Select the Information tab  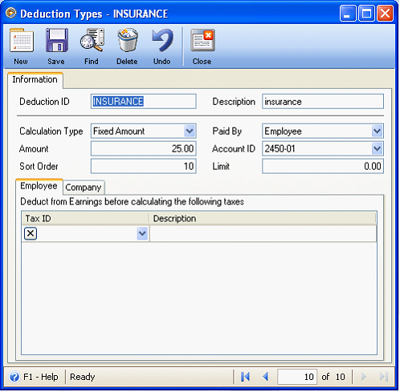tap(35, 79)
